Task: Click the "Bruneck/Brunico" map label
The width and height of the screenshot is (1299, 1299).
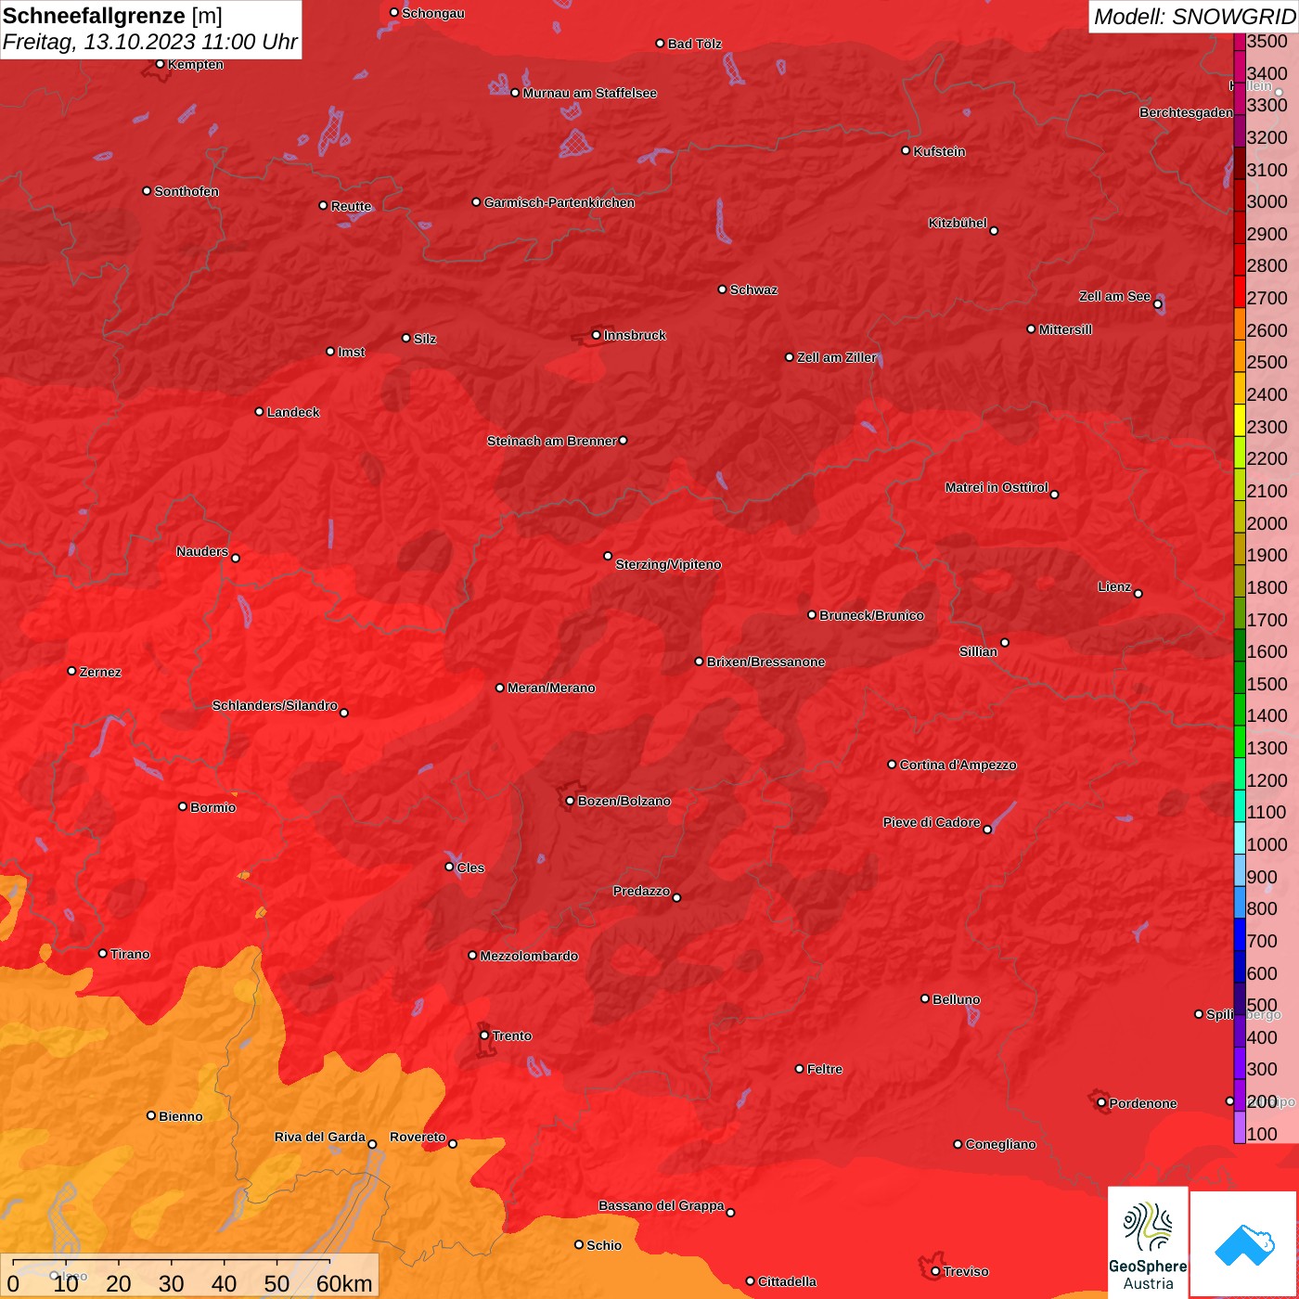Action: click(871, 615)
